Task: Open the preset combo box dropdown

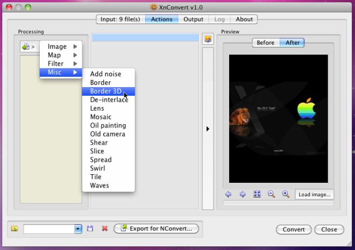Action: tap(78, 228)
